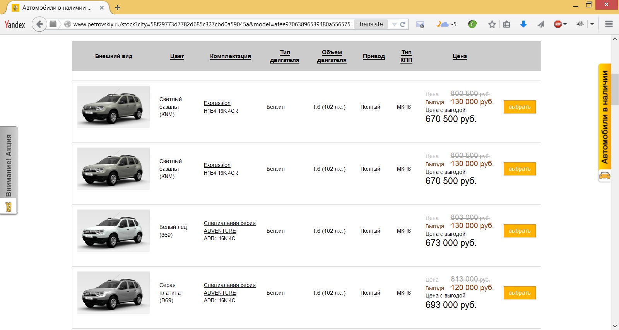
Task: Select 120 000 руб. Выгода amount
Action: coord(472,287)
